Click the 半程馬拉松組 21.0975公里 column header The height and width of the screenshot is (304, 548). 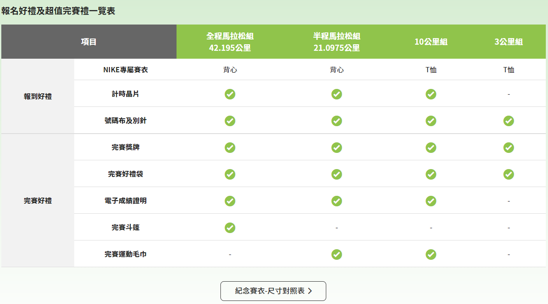coord(337,42)
